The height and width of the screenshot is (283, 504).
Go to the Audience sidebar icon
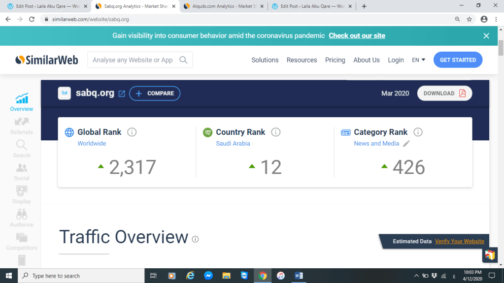click(x=22, y=218)
